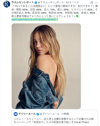
Task: Click the Daily Mail round logo avatar
Action: 16,114
